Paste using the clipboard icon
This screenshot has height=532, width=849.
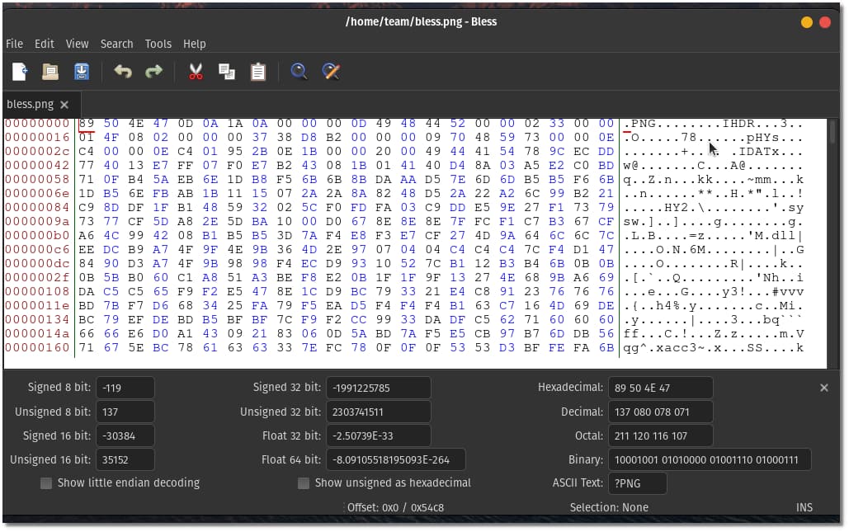(258, 72)
